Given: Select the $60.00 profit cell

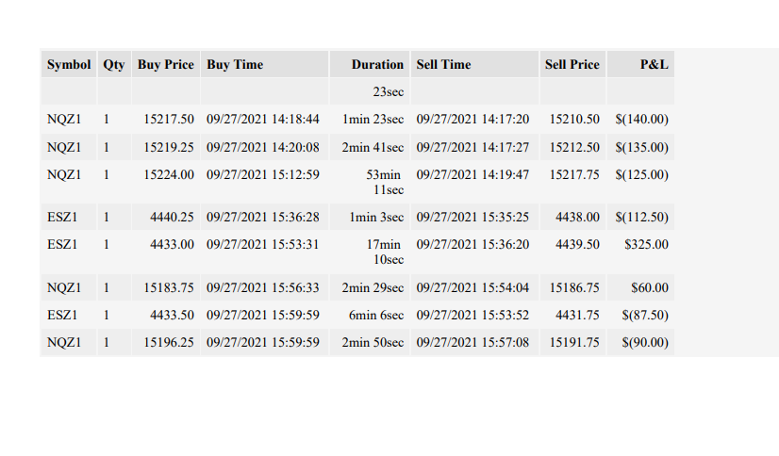Looking at the screenshot, I should [640, 287].
